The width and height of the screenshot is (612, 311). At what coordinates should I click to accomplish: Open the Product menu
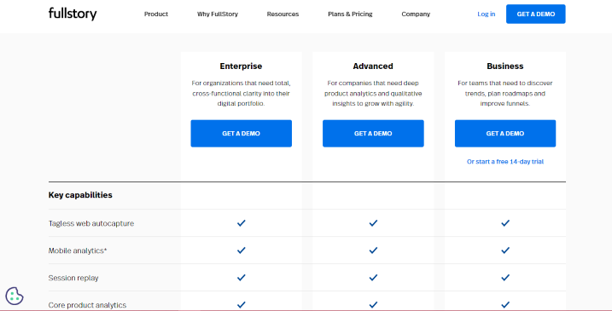[156, 14]
